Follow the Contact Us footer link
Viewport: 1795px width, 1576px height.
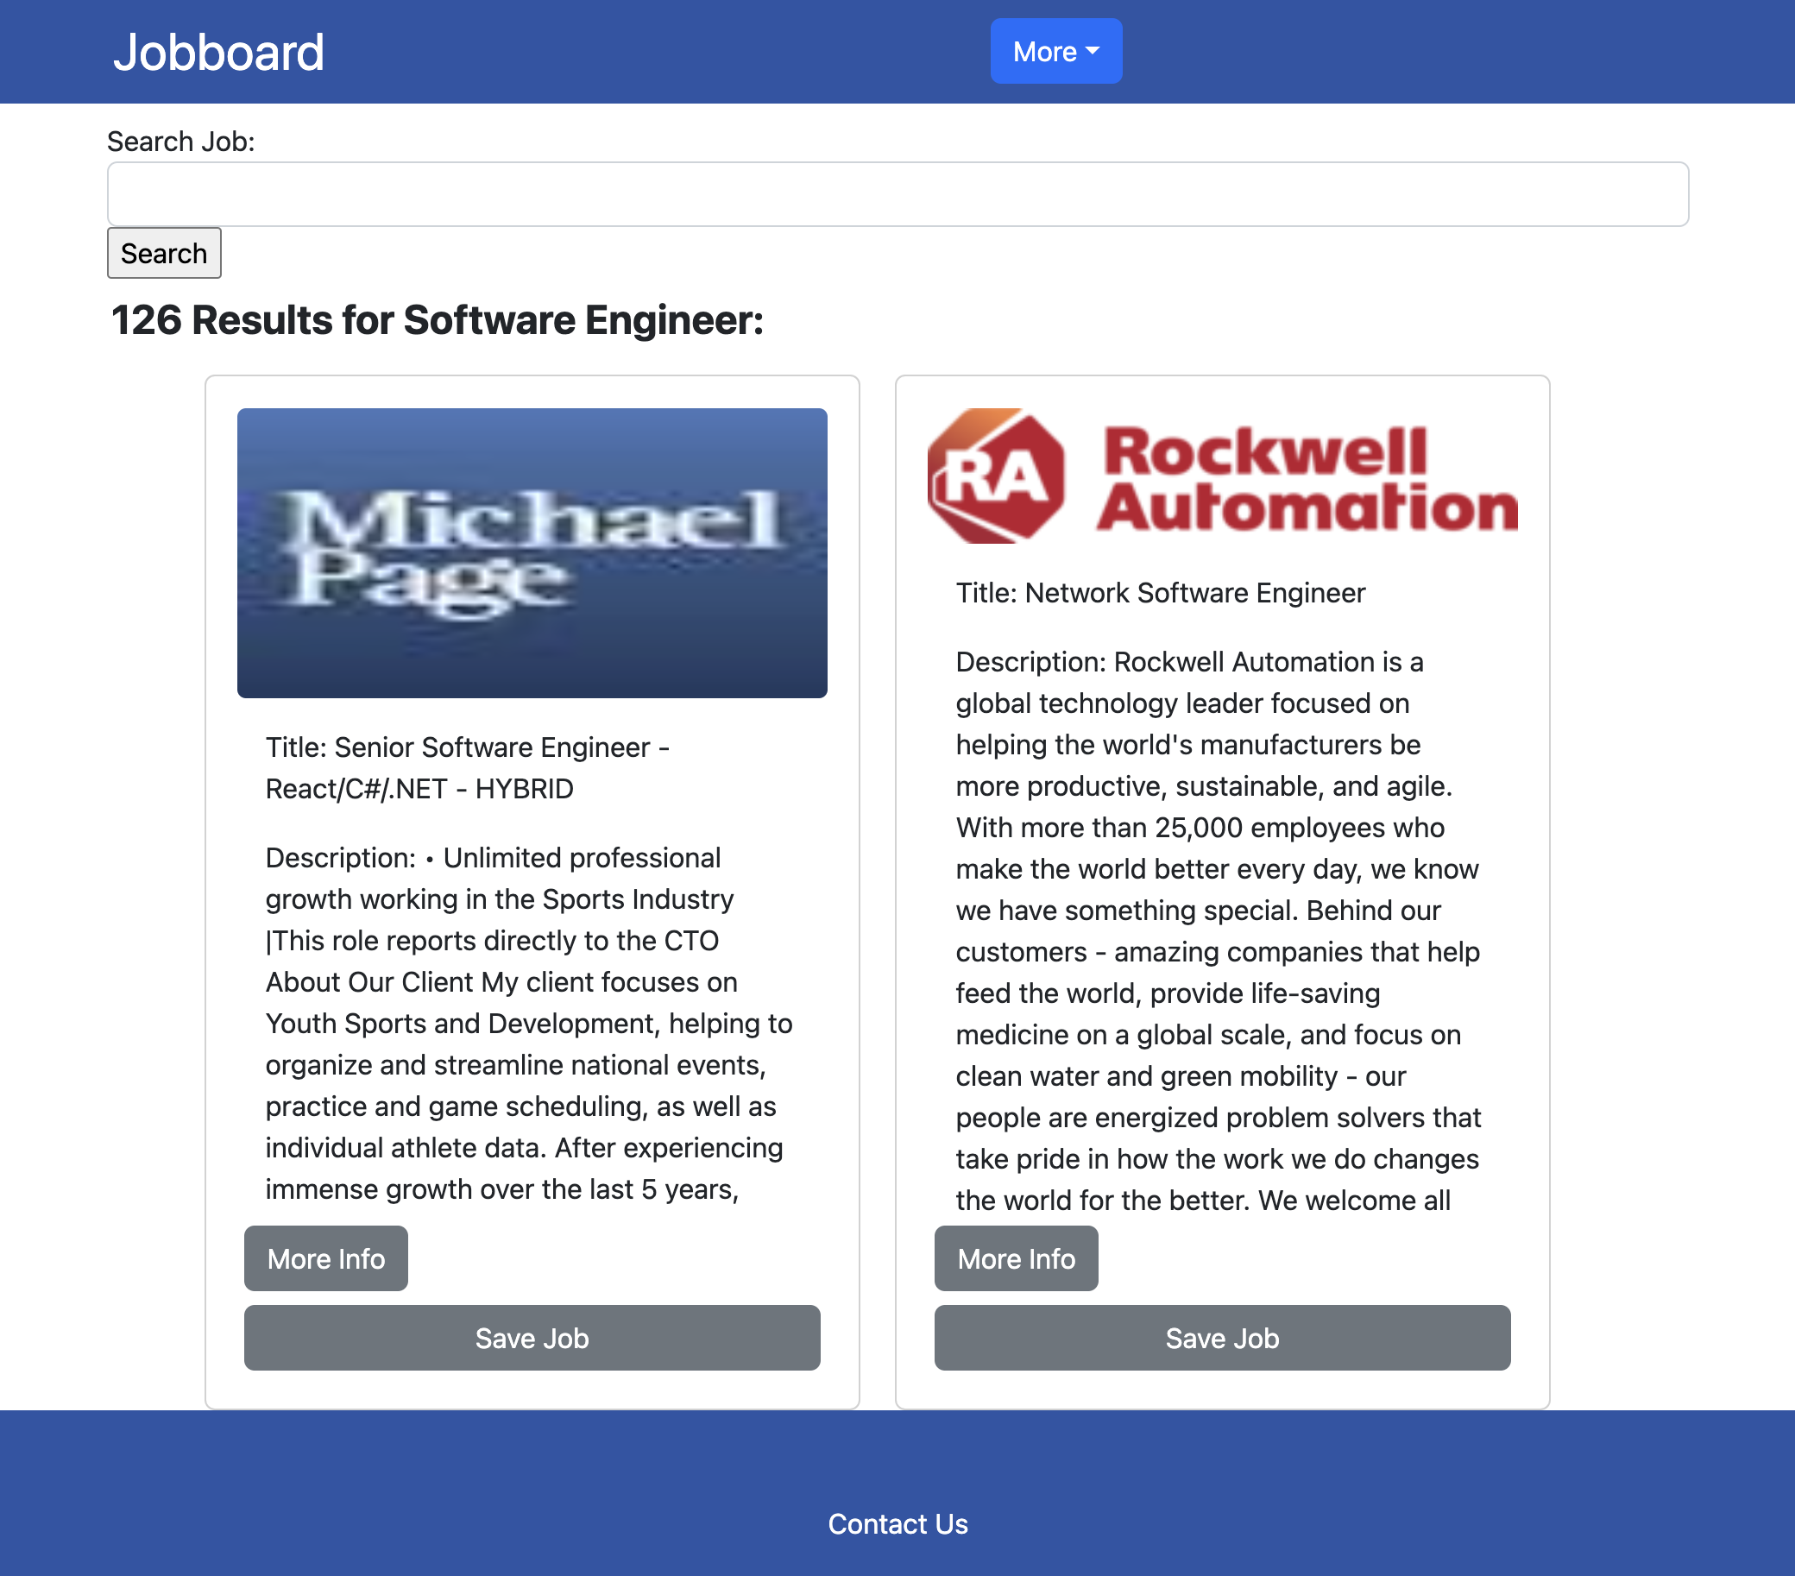[x=897, y=1523]
